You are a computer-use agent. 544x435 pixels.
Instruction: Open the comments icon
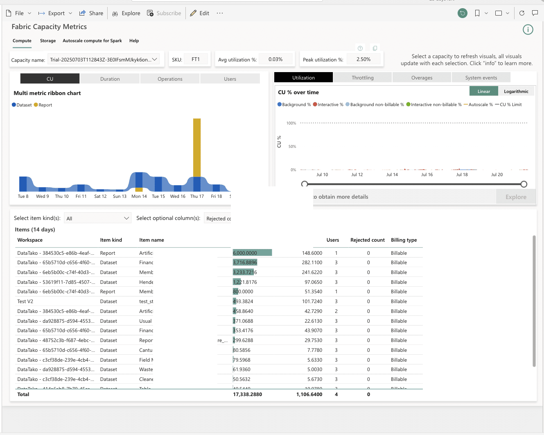[x=535, y=13]
